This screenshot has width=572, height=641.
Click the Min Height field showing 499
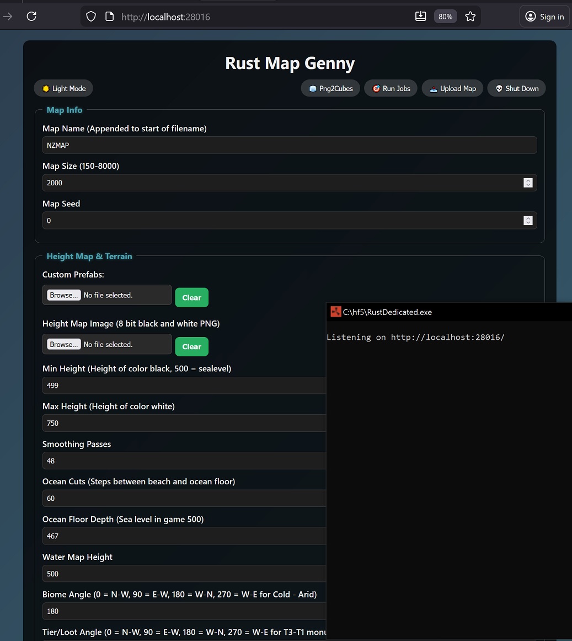point(184,386)
